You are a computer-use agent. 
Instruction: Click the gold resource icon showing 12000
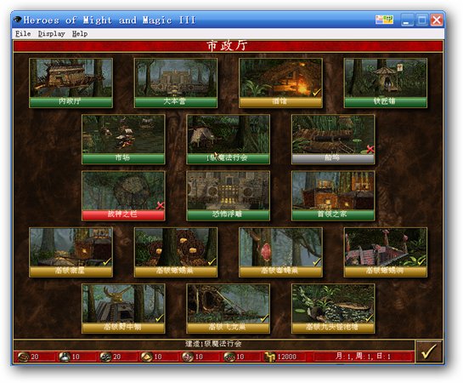coord(269,357)
